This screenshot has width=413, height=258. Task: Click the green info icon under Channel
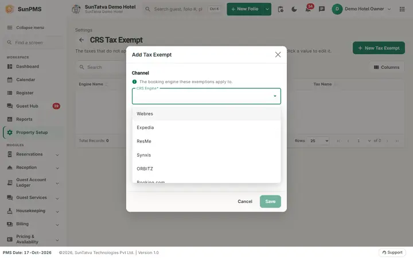coord(134,82)
